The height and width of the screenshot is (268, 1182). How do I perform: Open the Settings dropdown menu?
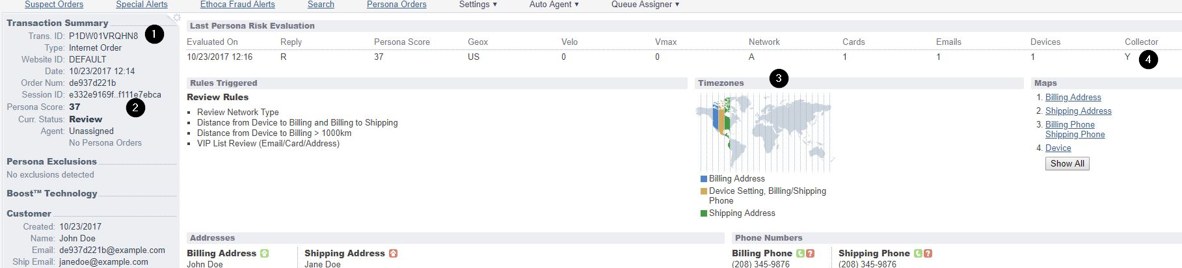(478, 5)
